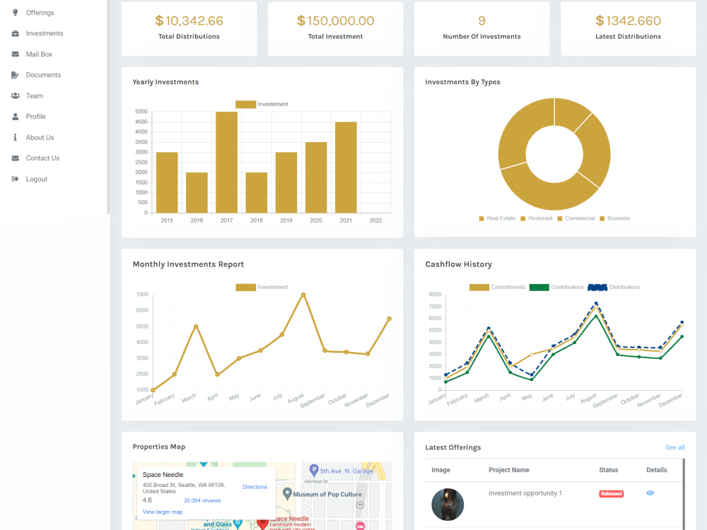Click the Team group icon

click(x=16, y=95)
